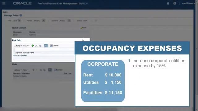This screenshot has height=111, width=198.
Task: Open the Rules section Actions menu
Action: [18, 70]
